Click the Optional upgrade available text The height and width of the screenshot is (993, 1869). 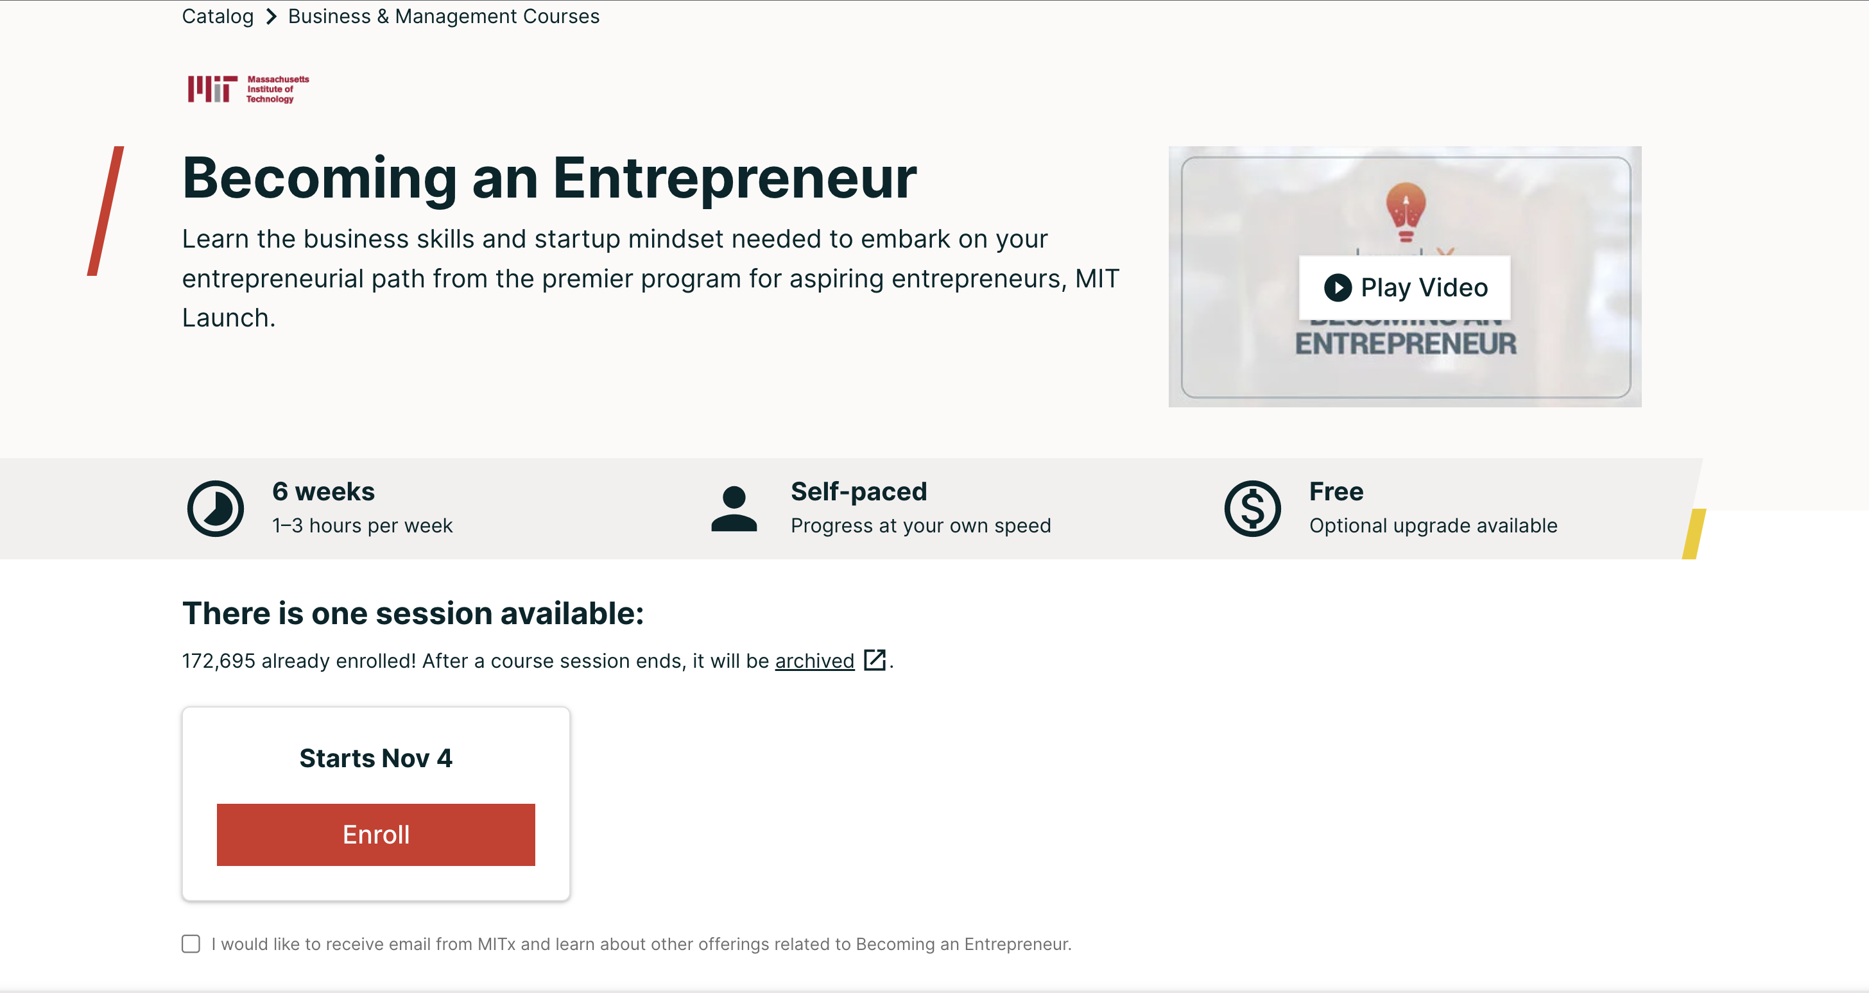tap(1433, 525)
